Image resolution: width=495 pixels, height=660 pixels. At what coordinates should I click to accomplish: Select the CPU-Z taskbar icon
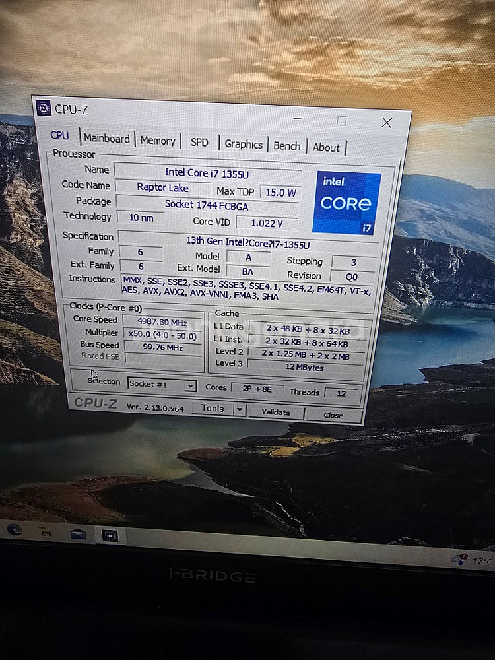pyautogui.click(x=110, y=535)
